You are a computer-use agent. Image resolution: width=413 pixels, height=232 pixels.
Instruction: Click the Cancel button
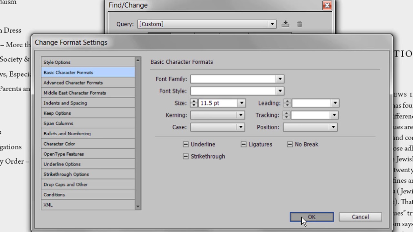[x=360, y=217]
